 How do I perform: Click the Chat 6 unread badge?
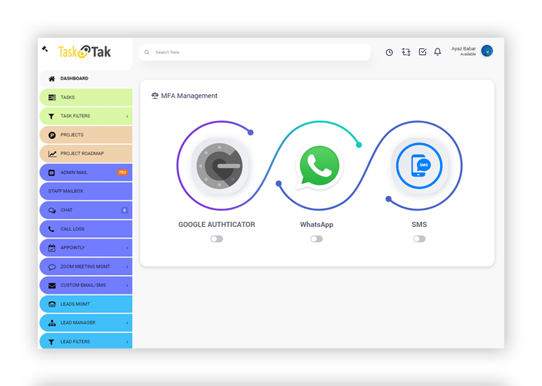tap(124, 210)
